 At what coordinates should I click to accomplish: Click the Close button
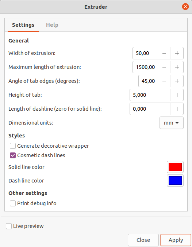[143, 240]
